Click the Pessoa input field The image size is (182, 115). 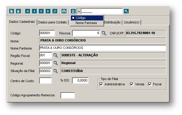[86, 33]
